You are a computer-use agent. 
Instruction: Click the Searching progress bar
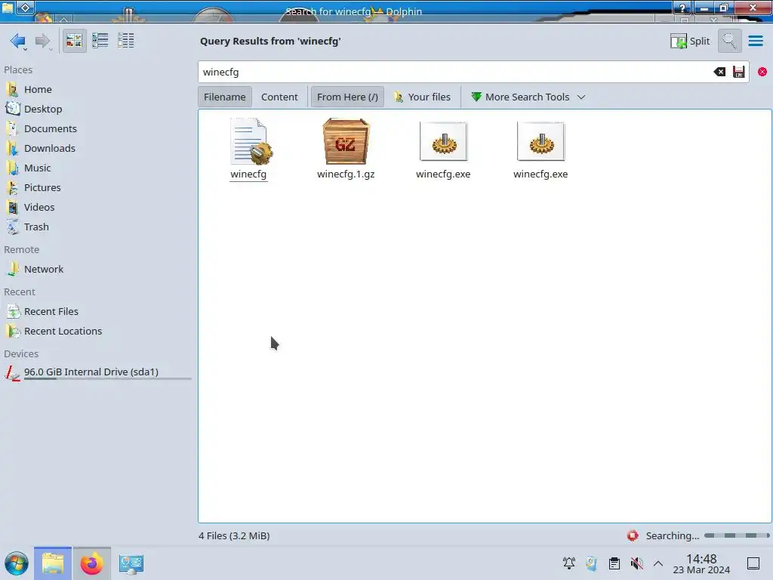click(x=737, y=535)
